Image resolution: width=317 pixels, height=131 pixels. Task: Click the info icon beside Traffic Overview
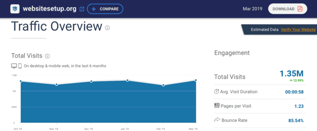(107, 28)
